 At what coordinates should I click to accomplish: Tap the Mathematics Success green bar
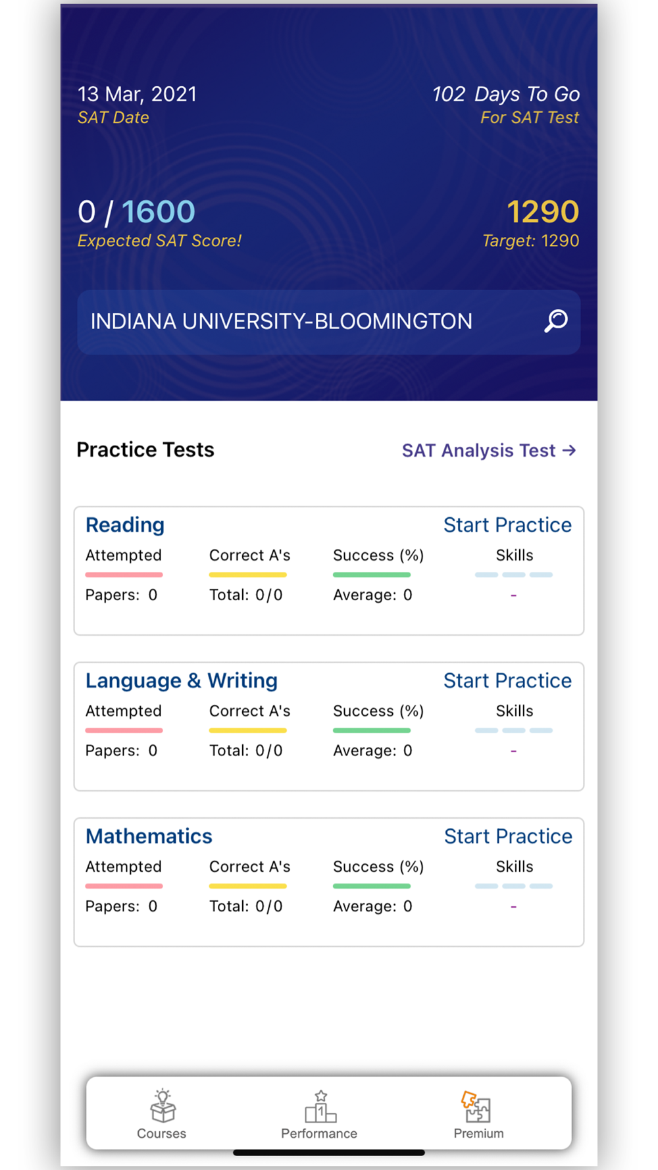coord(372,886)
